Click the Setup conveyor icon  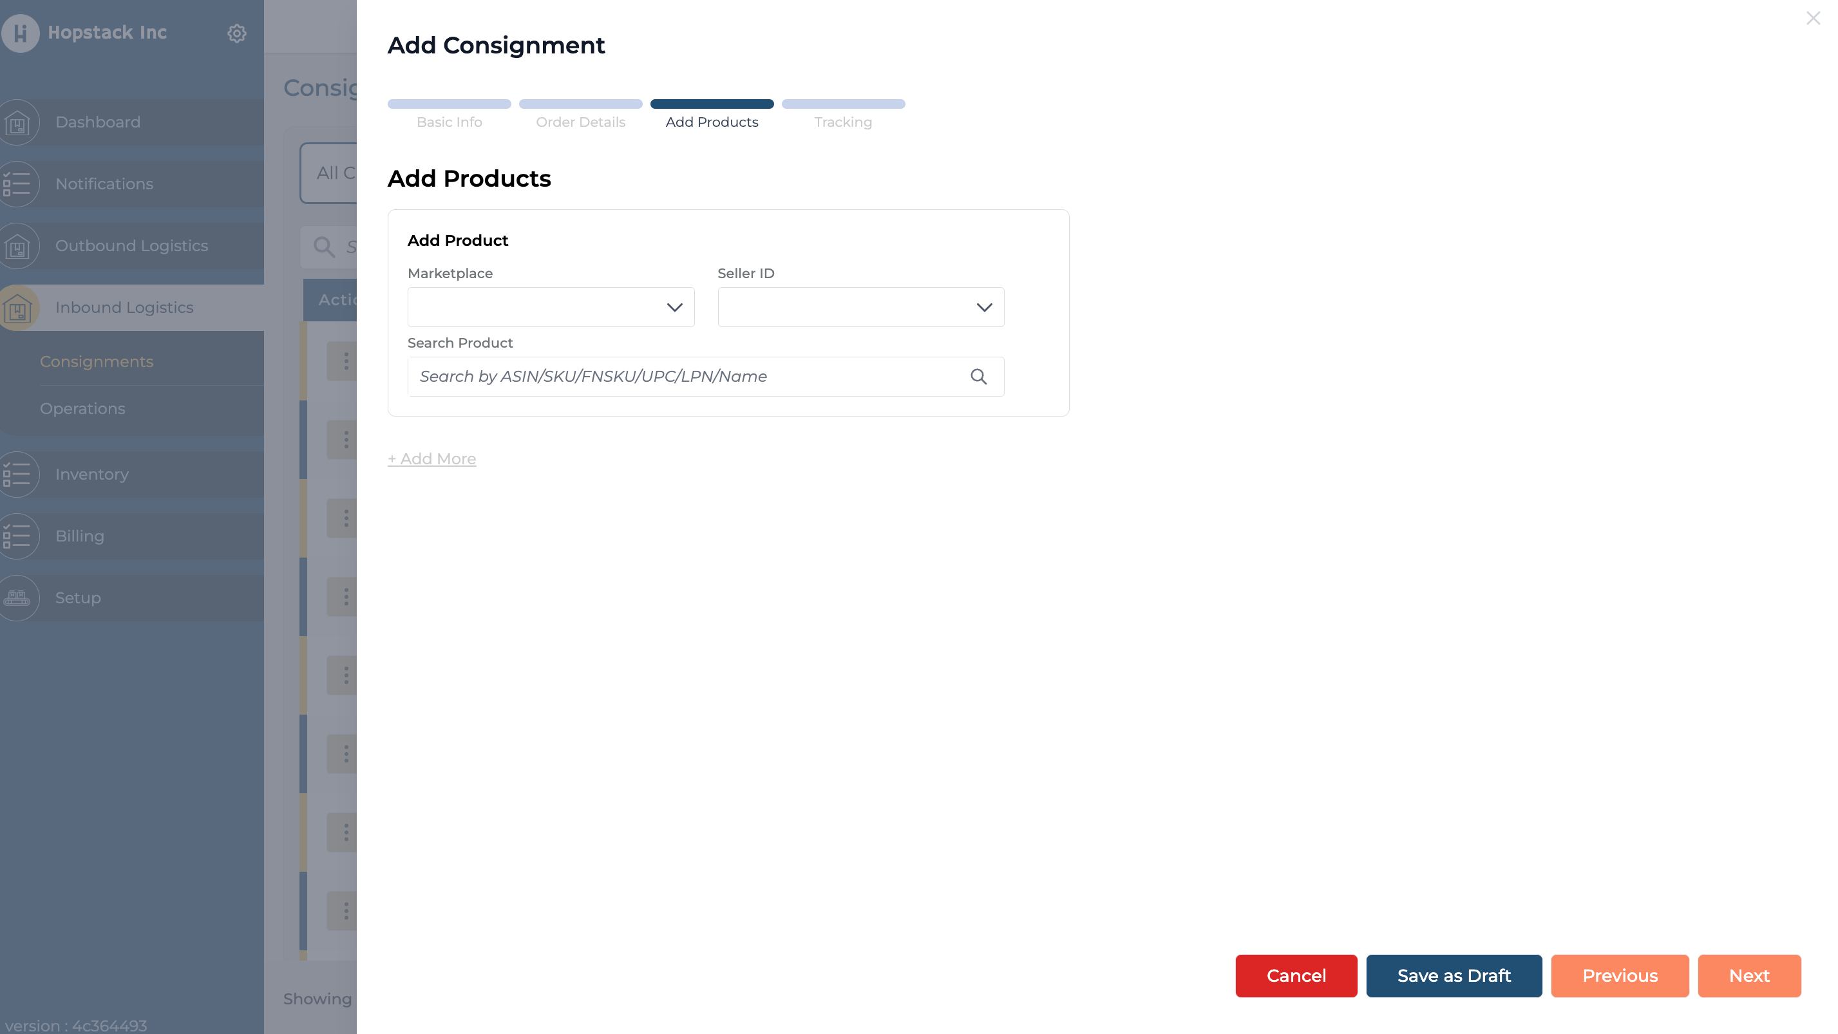(x=17, y=597)
